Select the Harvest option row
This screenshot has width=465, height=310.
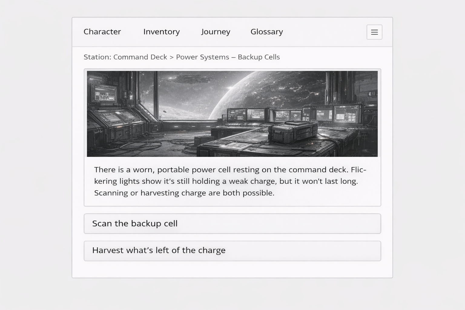pos(232,250)
